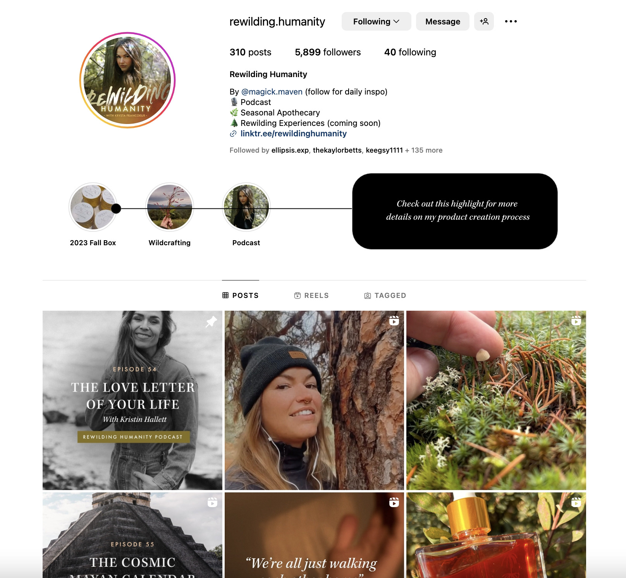
Task: Open the @magick.maven profile mention
Action: [x=272, y=92]
